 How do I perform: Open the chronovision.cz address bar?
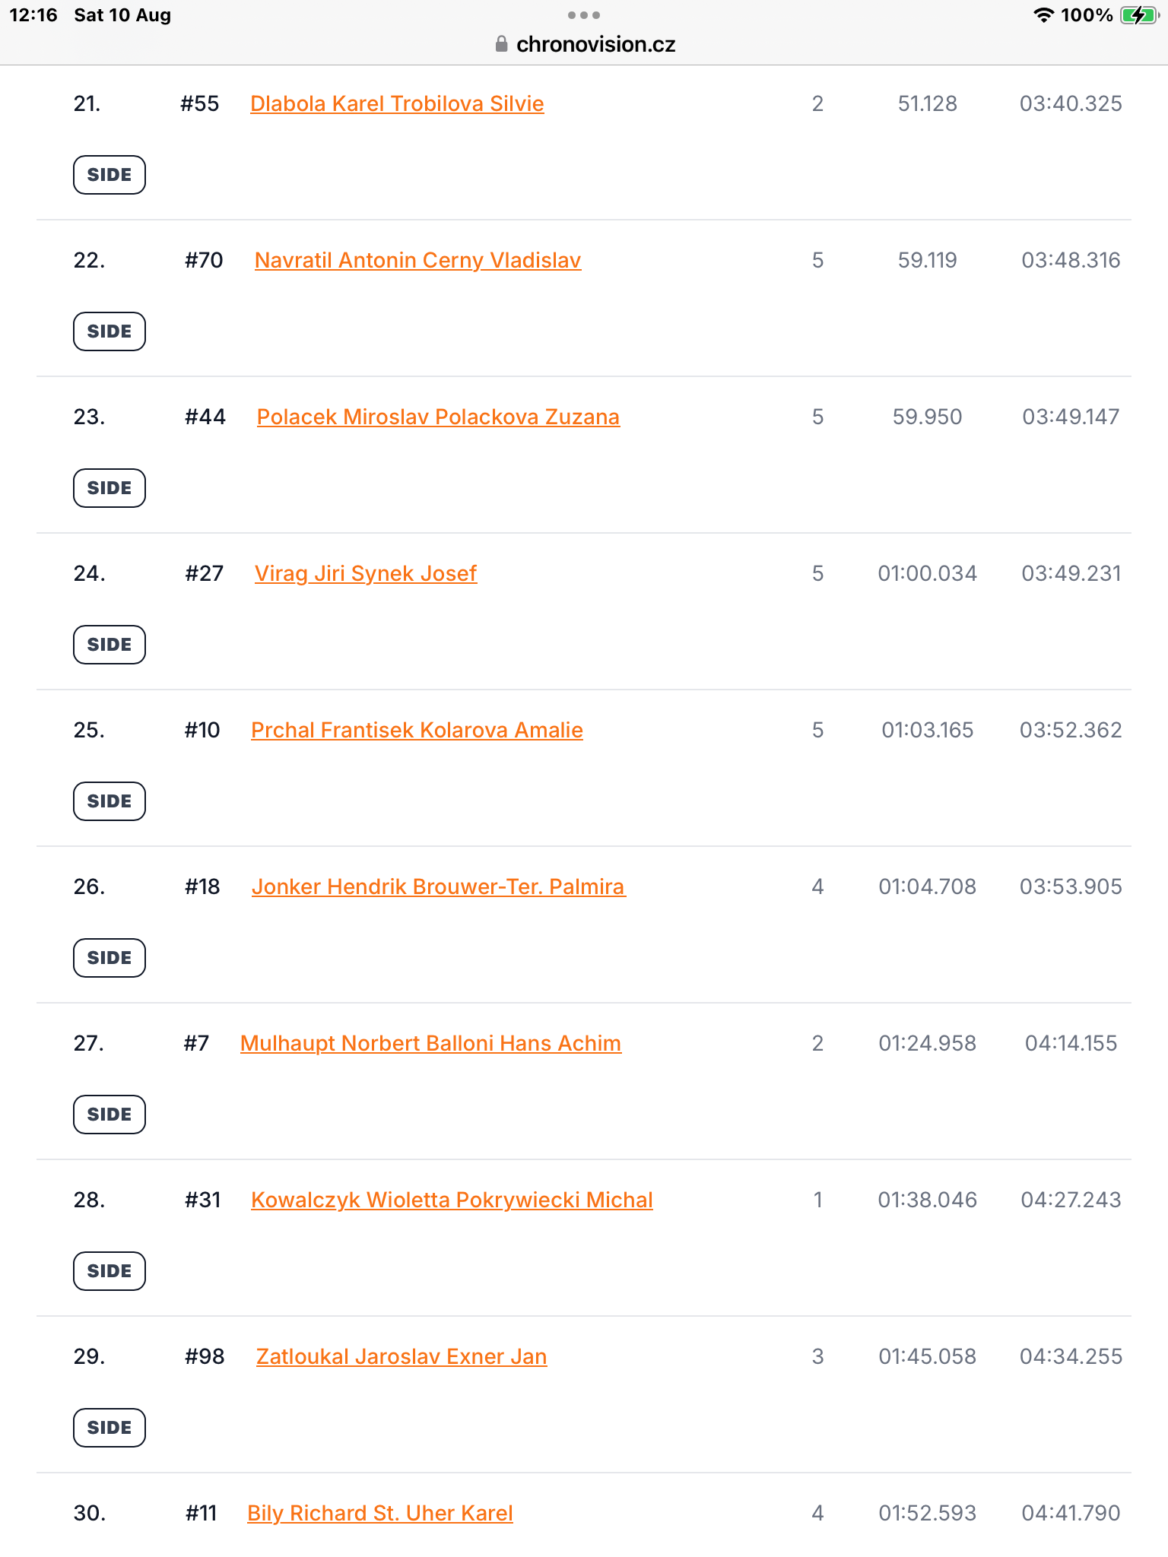584,44
